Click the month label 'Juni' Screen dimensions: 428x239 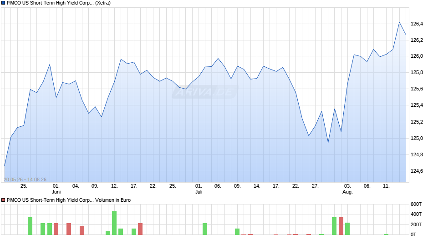point(56,192)
